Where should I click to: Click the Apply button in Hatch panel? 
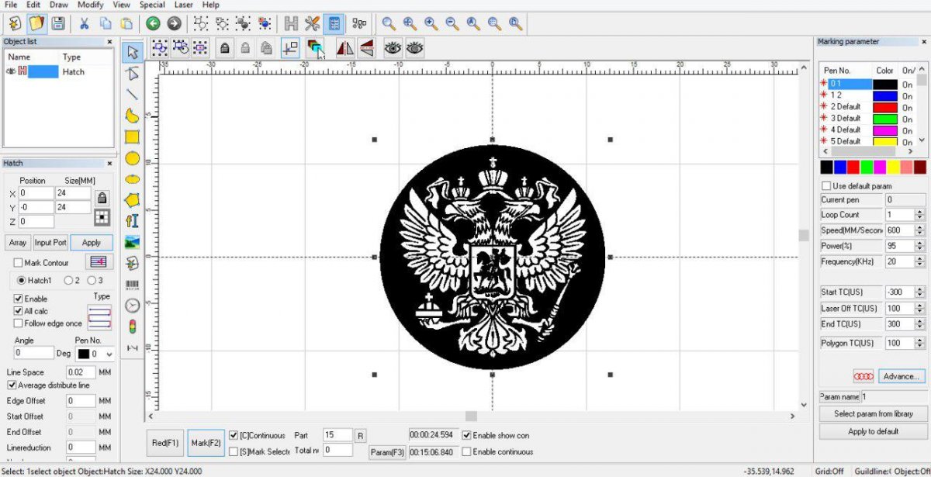[x=92, y=243]
